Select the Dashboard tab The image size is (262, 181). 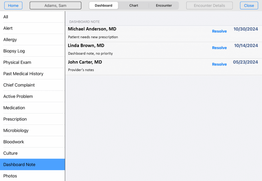(104, 5)
